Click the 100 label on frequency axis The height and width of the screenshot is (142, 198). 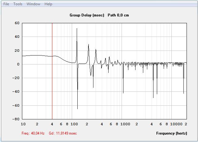tap(74, 124)
